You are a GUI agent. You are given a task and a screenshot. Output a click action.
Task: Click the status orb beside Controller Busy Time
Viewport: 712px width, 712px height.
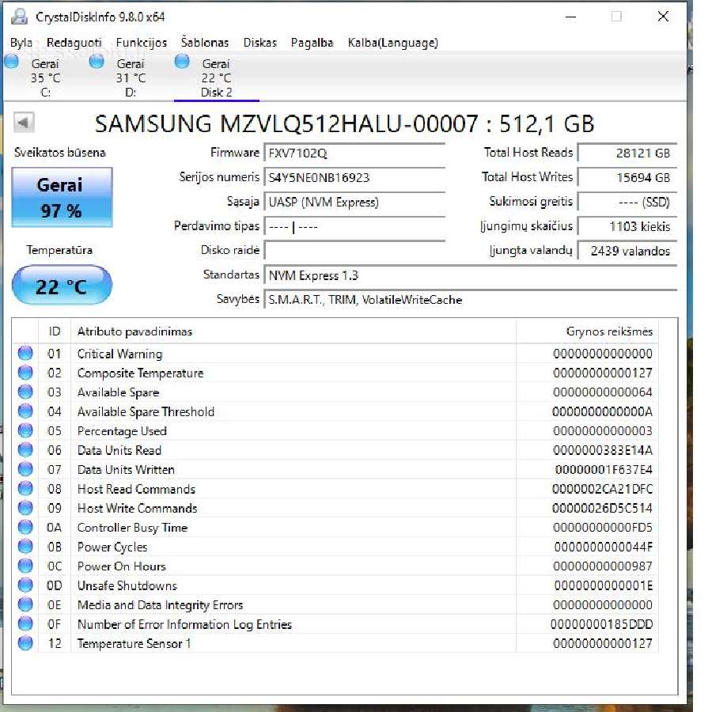[25, 527]
